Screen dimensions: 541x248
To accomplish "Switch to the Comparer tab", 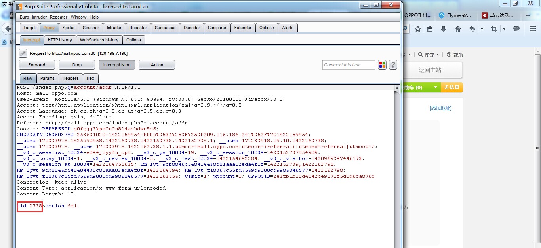I will [217, 28].
